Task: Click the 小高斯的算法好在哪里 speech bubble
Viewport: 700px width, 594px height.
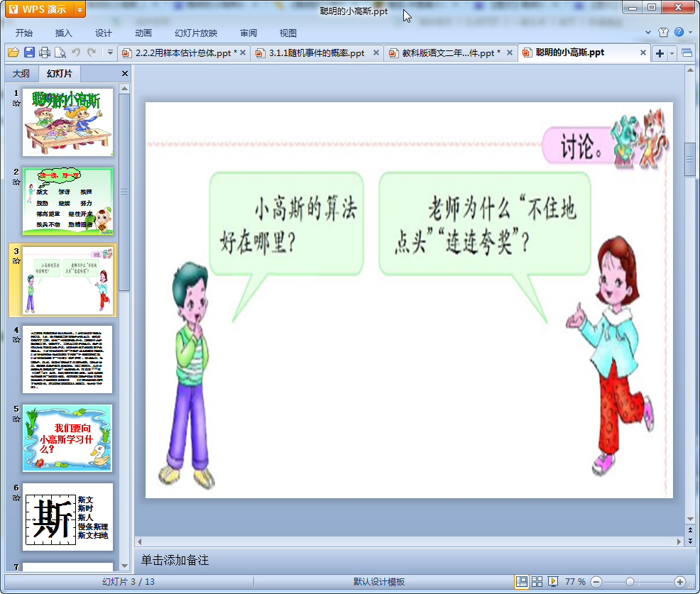Action: (286, 224)
